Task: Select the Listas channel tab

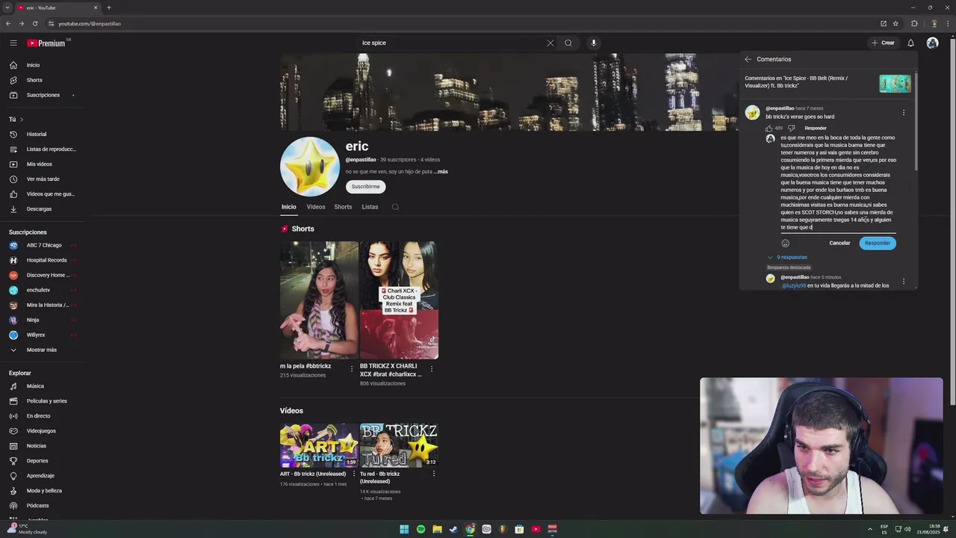Action: point(370,207)
